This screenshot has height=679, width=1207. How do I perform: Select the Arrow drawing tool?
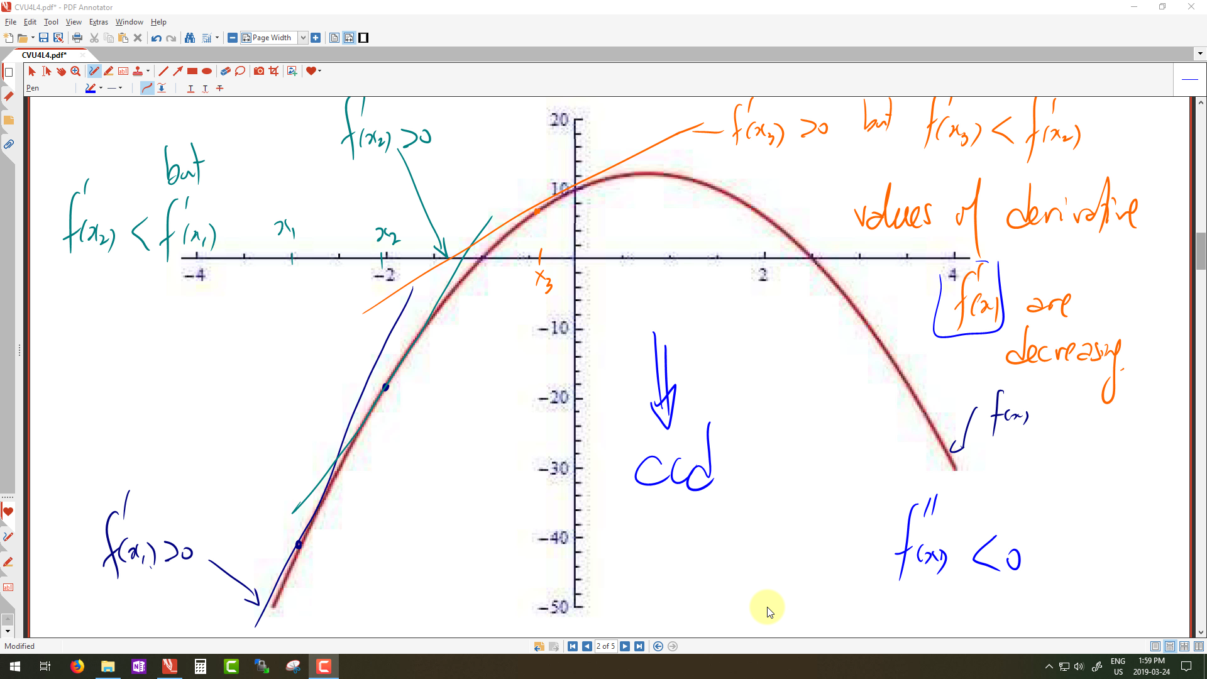click(178, 71)
